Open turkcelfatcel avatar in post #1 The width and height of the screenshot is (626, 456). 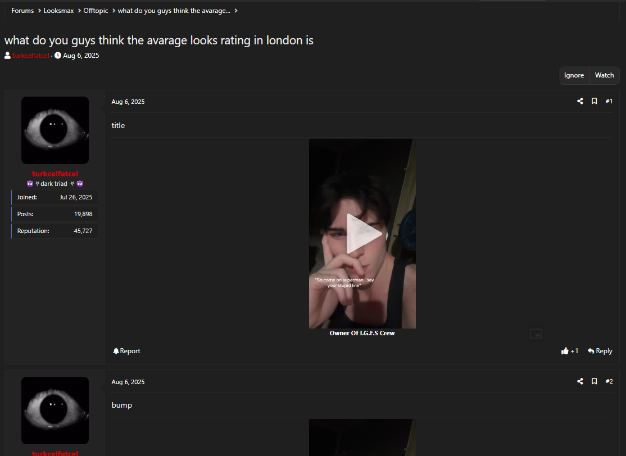coord(55,130)
